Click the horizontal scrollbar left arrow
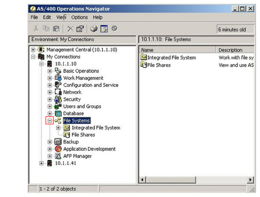This screenshot has width=260, height=197. [142, 180]
